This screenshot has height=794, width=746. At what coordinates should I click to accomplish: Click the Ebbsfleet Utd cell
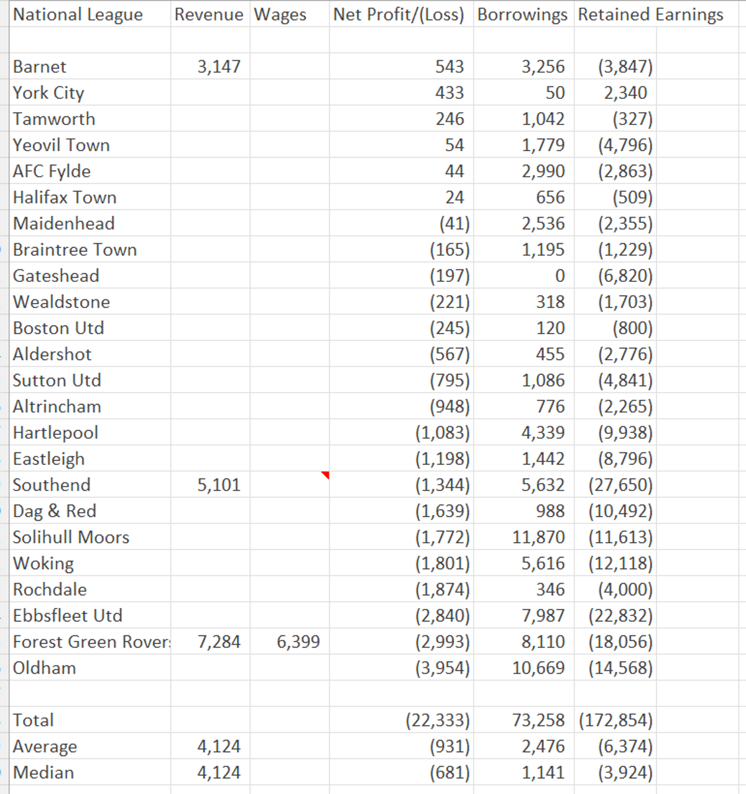click(x=91, y=615)
